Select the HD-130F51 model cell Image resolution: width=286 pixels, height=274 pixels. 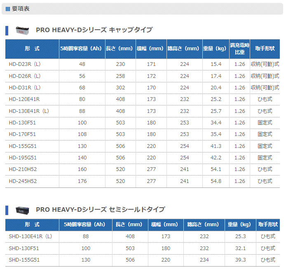pyautogui.click(x=32, y=123)
